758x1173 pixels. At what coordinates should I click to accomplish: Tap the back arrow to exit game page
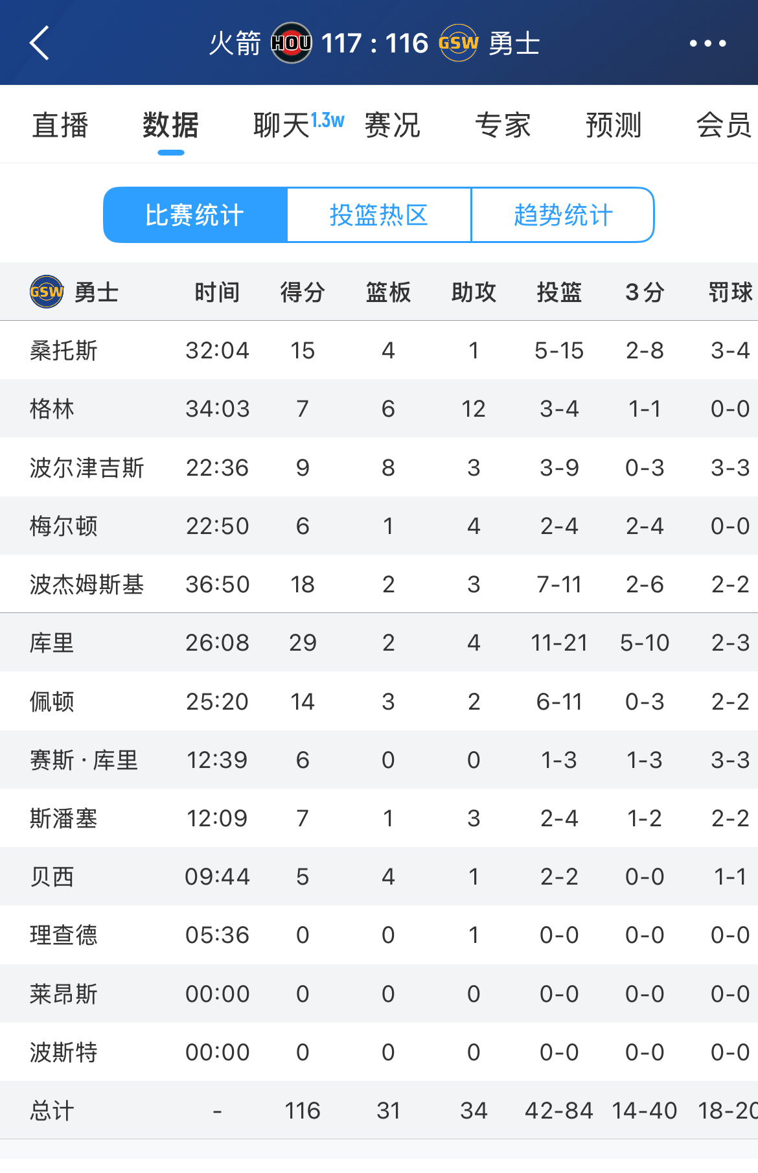[x=39, y=43]
